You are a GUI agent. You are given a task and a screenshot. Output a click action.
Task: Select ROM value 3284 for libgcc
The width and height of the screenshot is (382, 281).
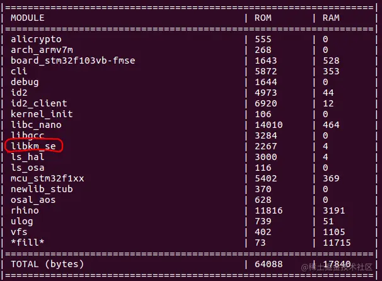pyautogui.click(x=266, y=135)
